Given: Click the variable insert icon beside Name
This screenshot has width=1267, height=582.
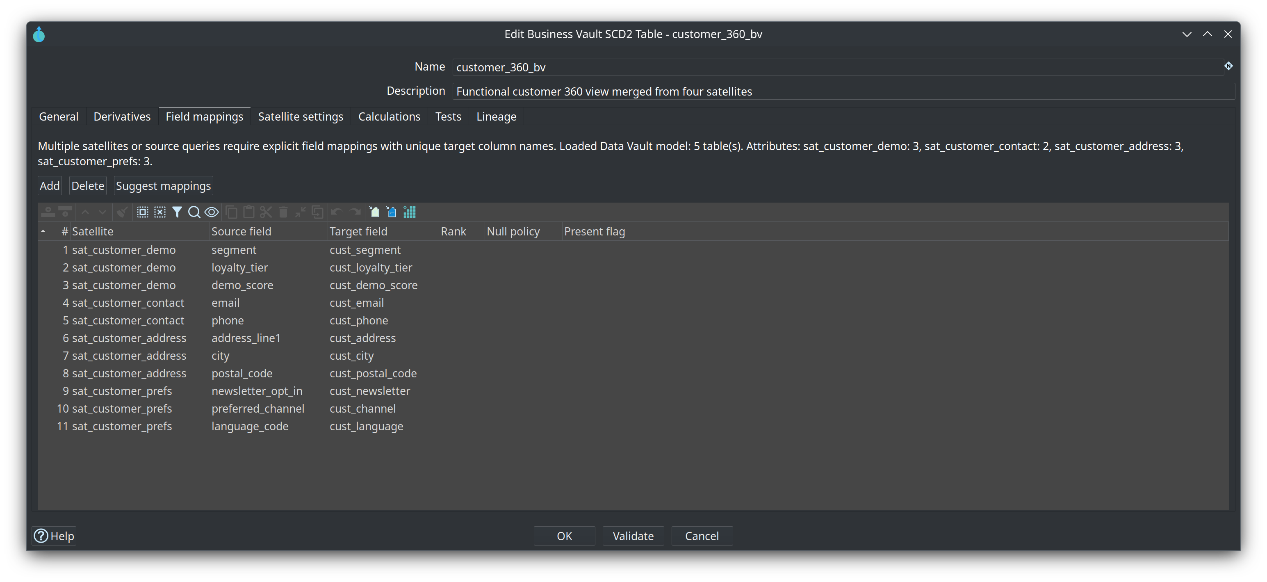Looking at the screenshot, I should coord(1228,66).
